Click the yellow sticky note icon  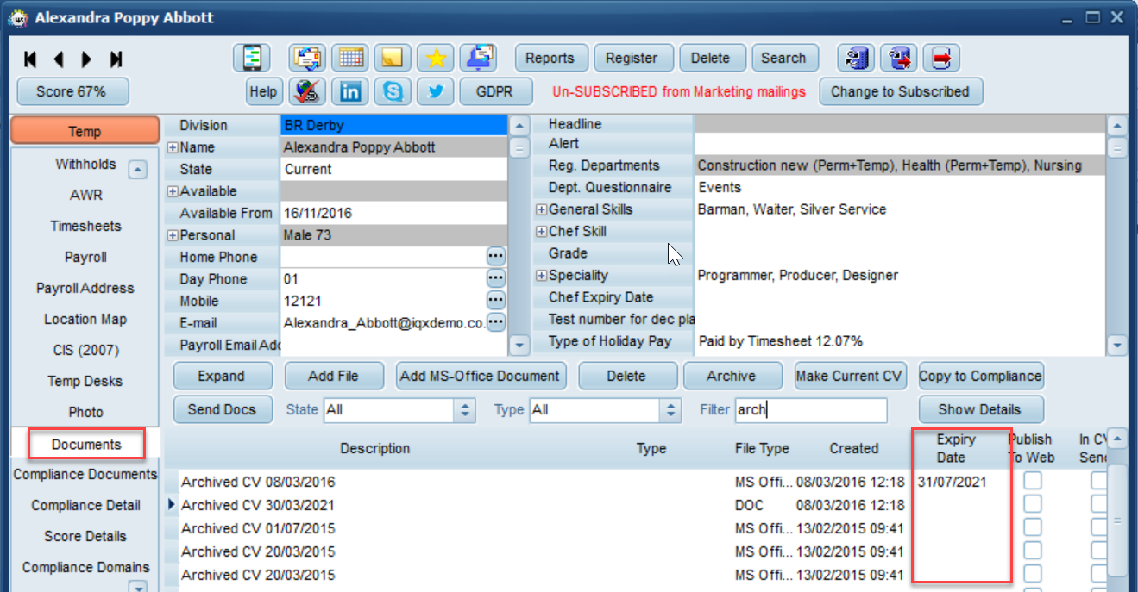pyautogui.click(x=393, y=58)
